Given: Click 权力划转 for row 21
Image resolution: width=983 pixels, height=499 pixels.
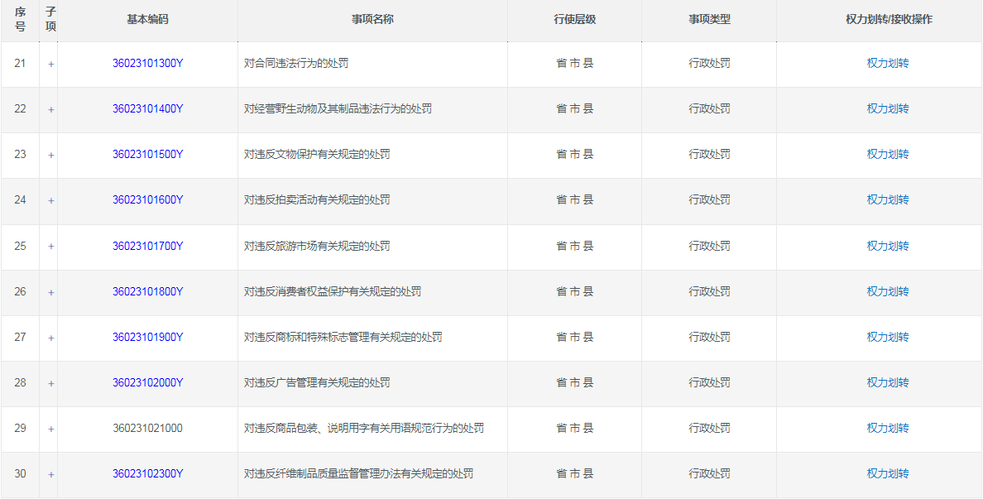Looking at the screenshot, I should (887, 63).
